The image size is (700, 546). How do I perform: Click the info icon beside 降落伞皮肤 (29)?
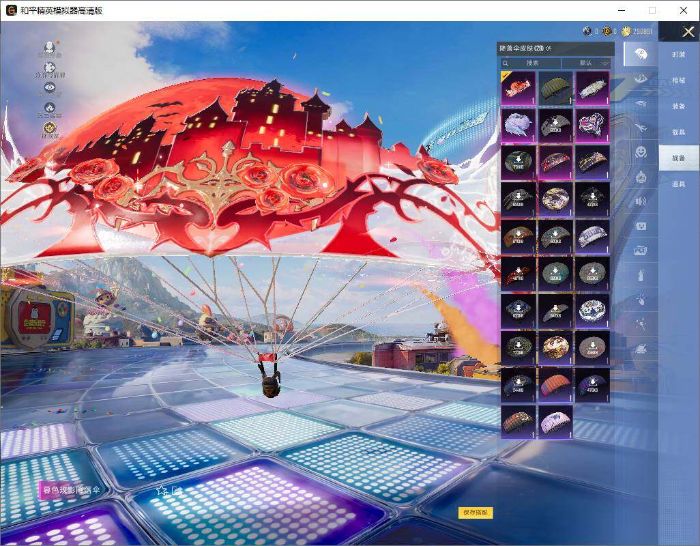(549, 48)
